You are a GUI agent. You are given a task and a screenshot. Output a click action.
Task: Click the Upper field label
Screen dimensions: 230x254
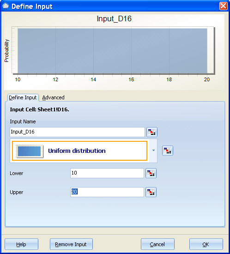(x=16, y=192)
